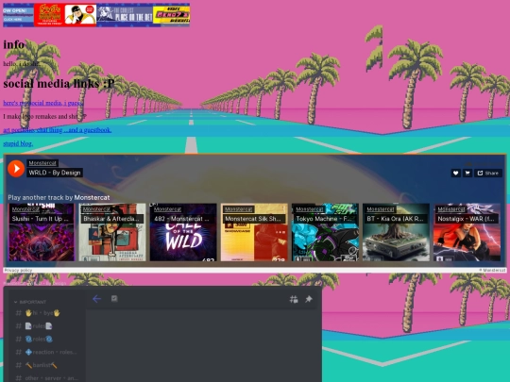Select the Tokyo Machine track thumbnail
Screen dimensions: 510x382
325,232
